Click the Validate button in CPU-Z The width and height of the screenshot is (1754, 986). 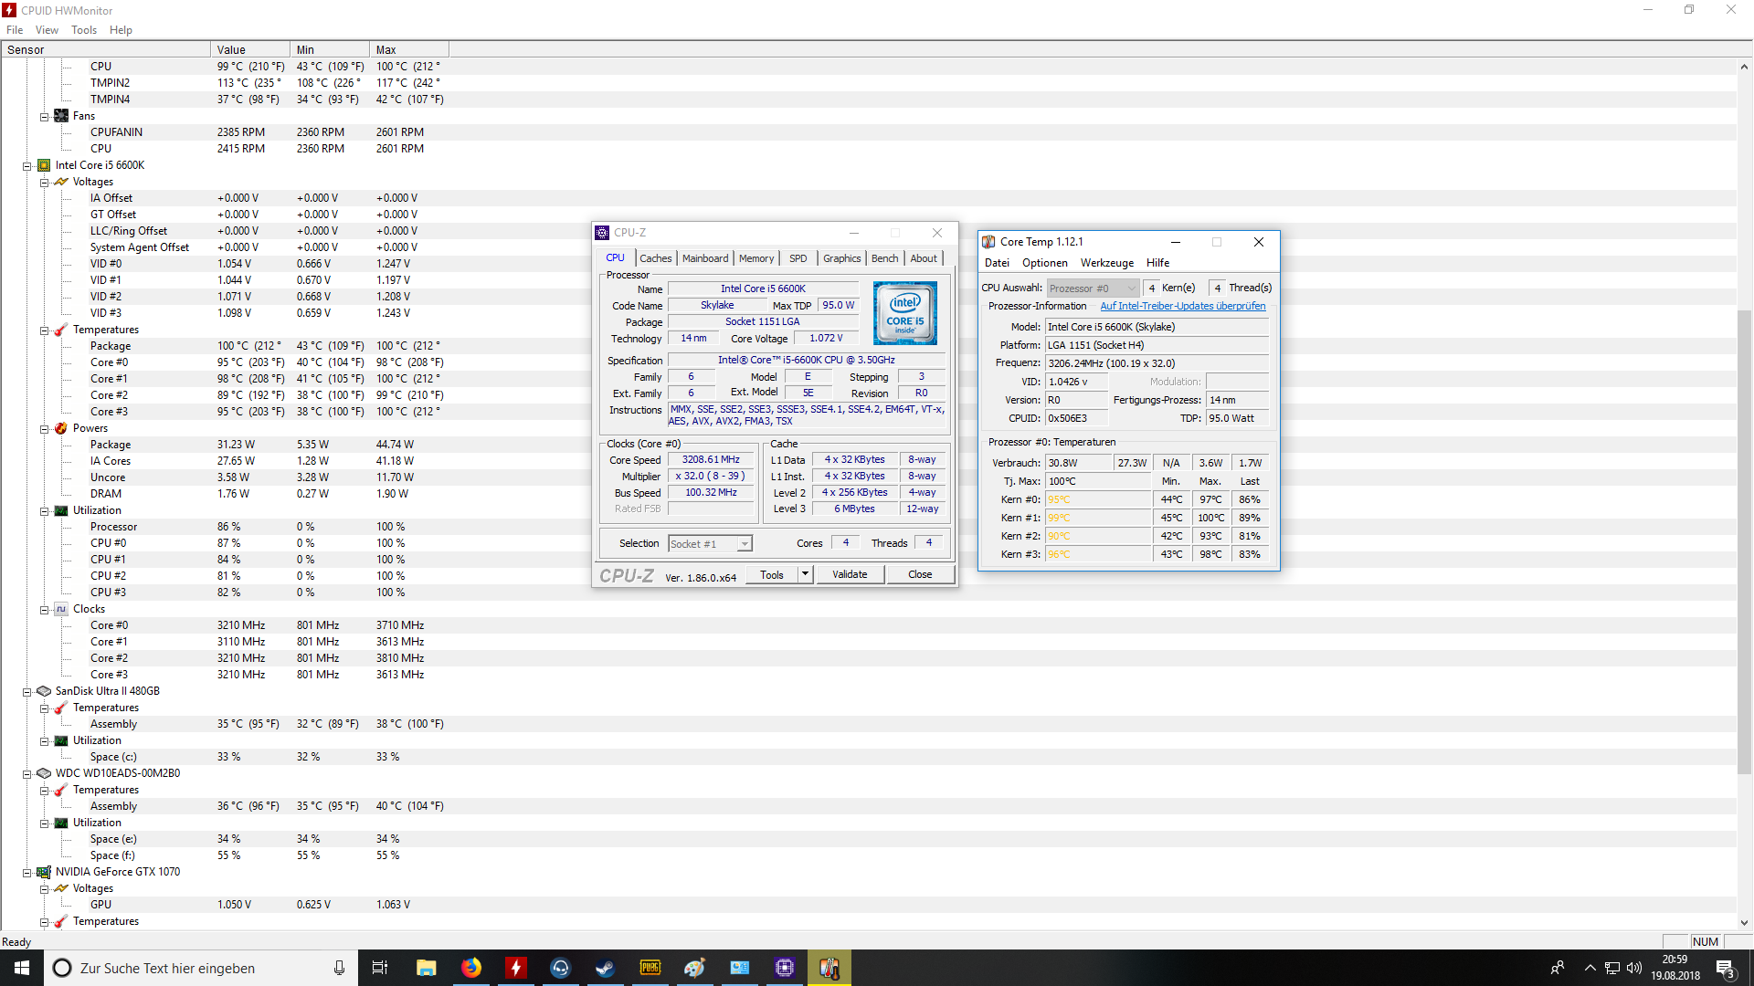[x=850, y=574]
